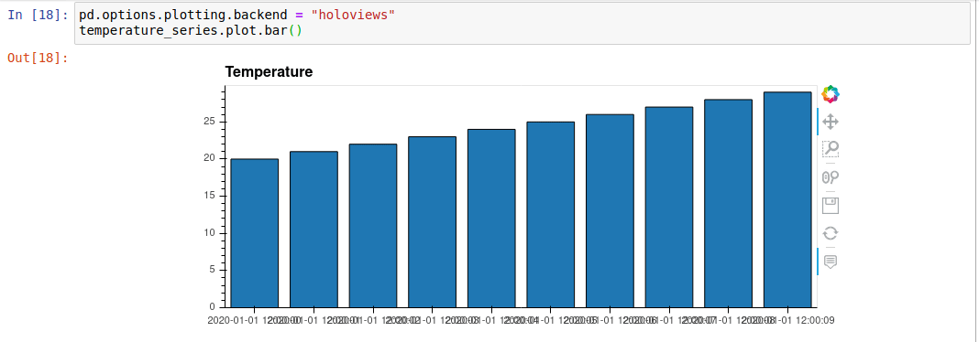
Task: Select the Pan tool
Action: [x=830, y=122]
